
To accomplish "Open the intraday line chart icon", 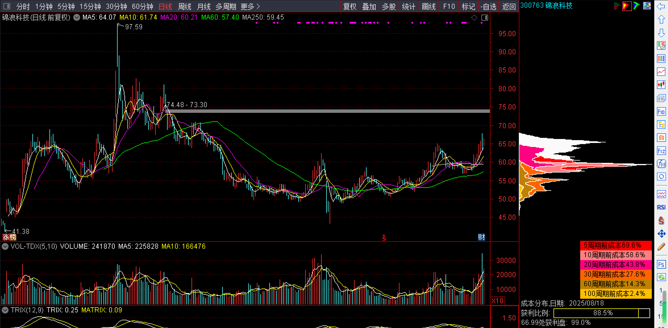I will click(661, 72).
